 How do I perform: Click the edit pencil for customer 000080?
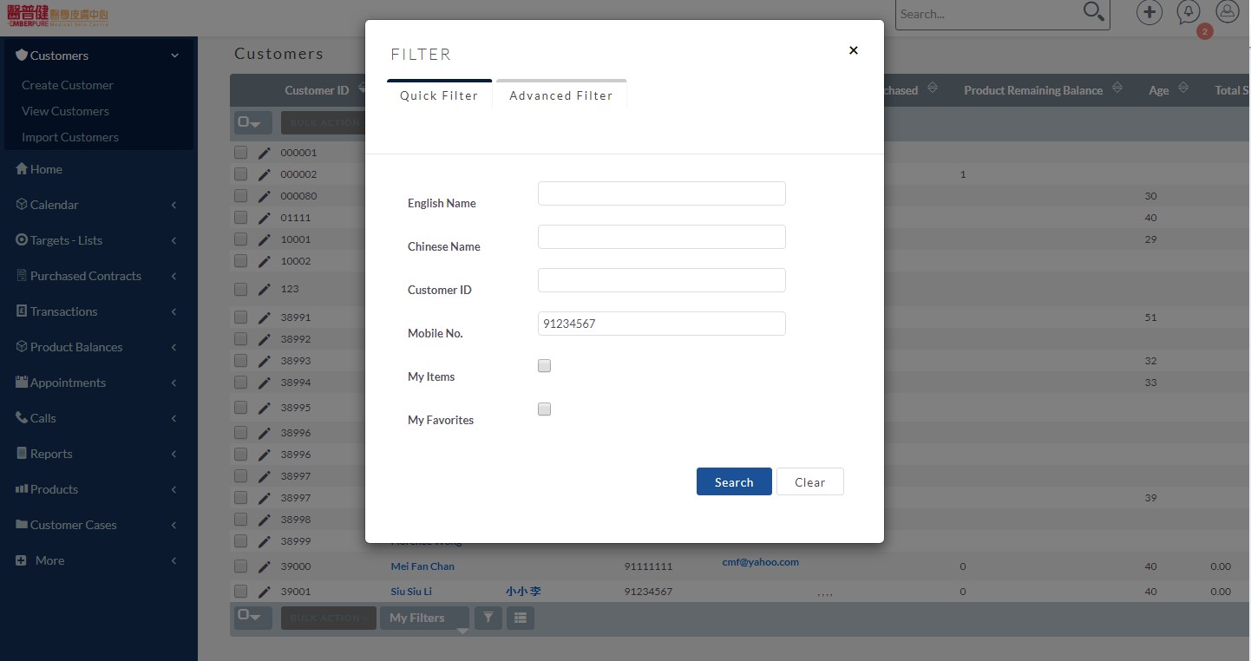pos(265,196)
